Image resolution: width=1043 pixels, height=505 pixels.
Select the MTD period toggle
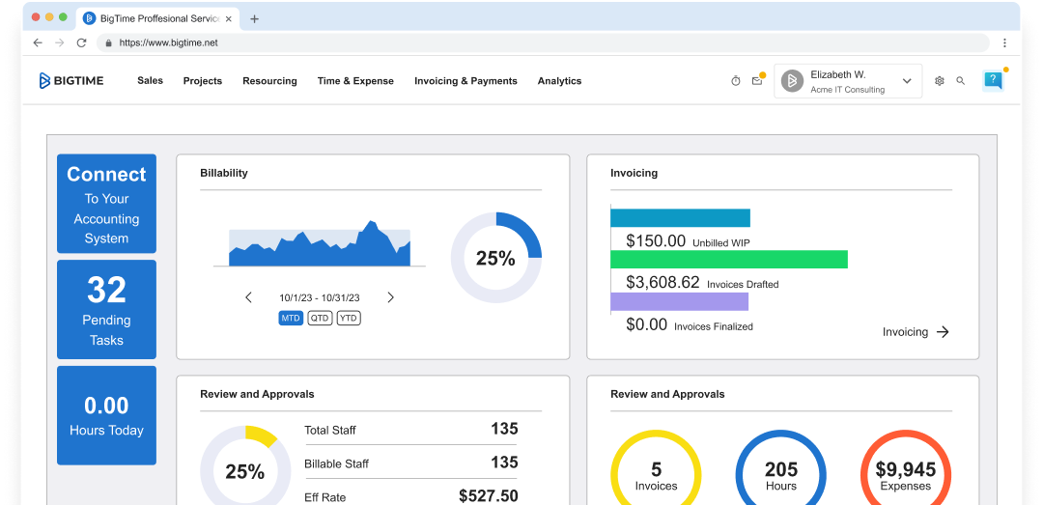pos(291,318)
